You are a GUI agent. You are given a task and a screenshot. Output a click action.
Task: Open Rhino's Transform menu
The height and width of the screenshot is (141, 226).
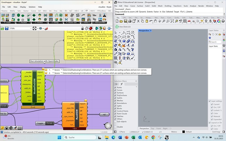pyautogui.click(x=177, y=6)
